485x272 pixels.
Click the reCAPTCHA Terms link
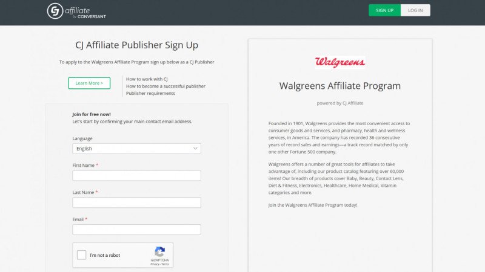(165, 264)
